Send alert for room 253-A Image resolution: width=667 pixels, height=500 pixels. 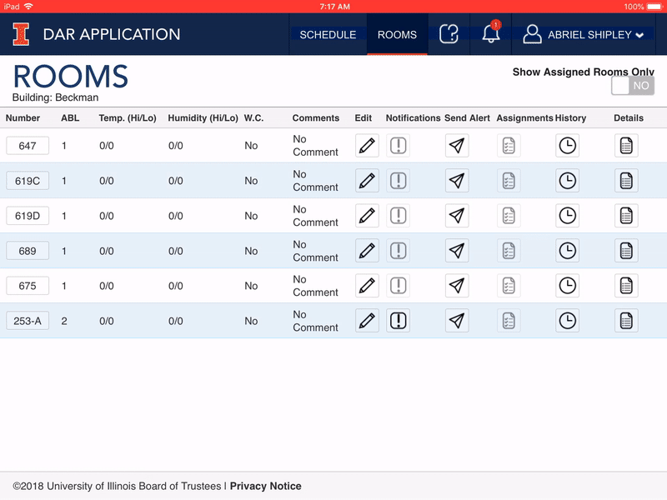pos(457,321)
